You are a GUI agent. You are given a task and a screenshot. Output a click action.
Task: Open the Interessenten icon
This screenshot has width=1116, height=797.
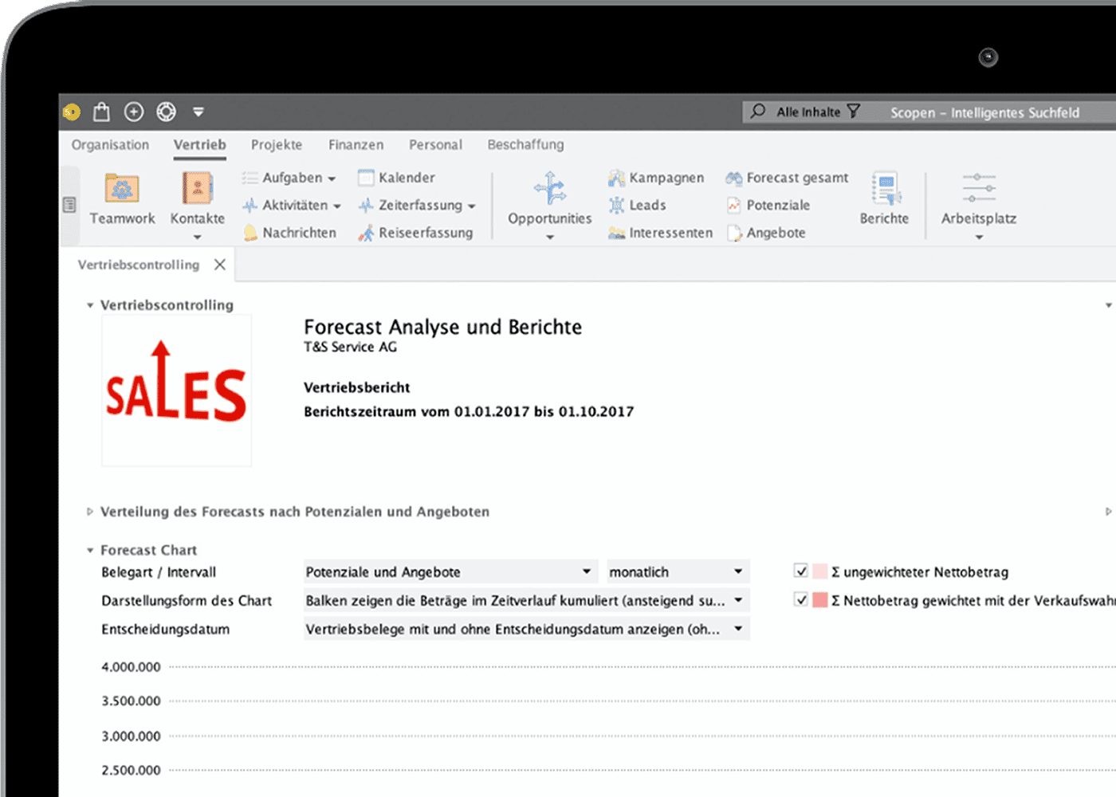tap(616, 233)
